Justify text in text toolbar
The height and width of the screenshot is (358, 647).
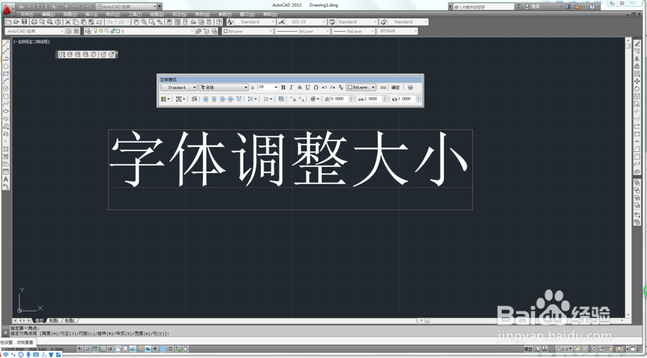pos(230,99)
